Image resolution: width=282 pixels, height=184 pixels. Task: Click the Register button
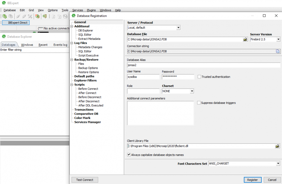coord(252,180)
